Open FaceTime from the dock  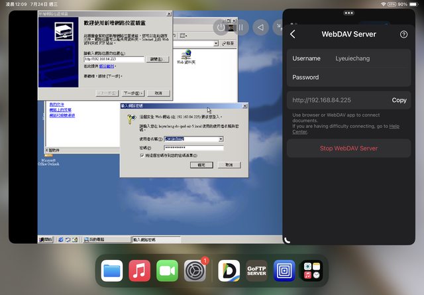pyautogui.click(x=167, y=270)
